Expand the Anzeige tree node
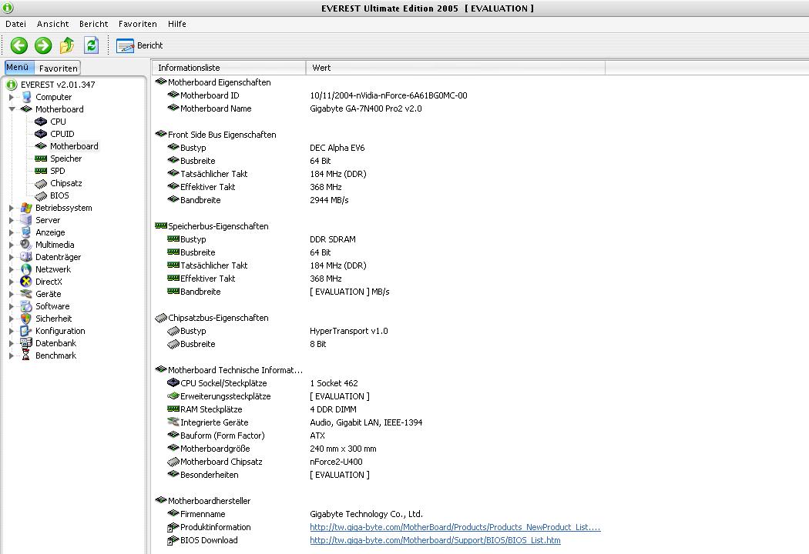Screen dimensions: 809x554 [12, 232]
